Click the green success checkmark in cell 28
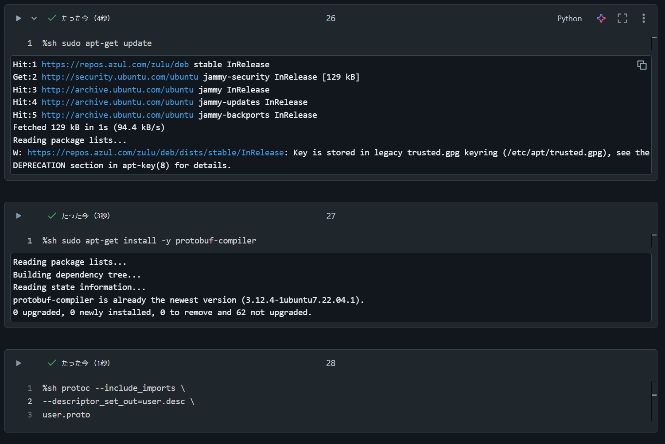The height and width of the screenshot is (444, 665). (52, 363)
